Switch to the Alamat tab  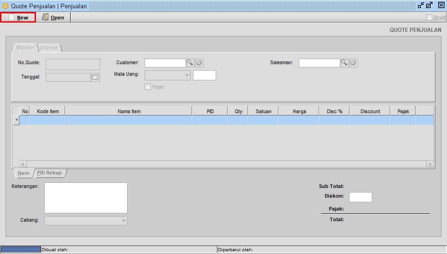(x=49, y=48)
